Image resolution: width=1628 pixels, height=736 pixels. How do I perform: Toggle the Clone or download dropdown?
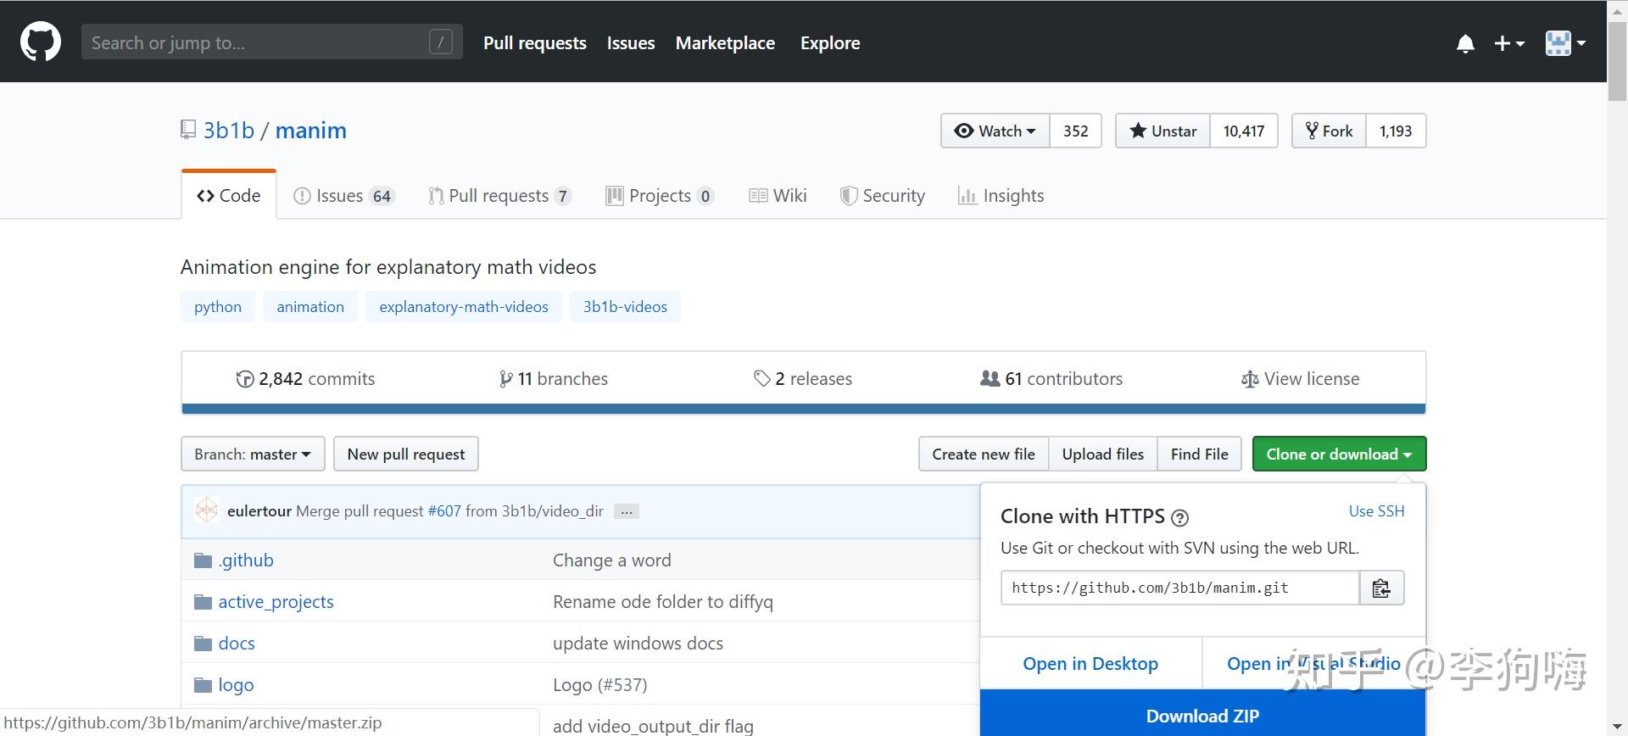1339,454
